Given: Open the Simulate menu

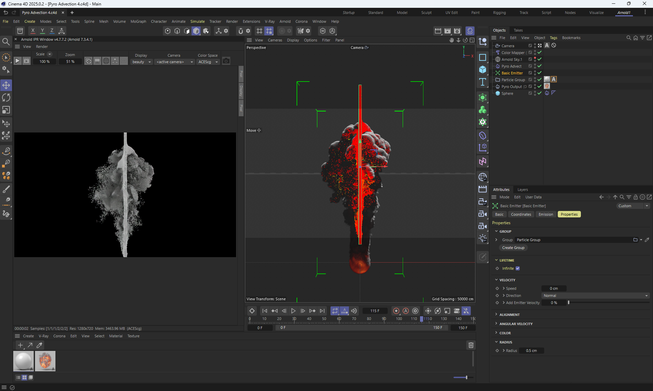Looking at the screenshot, I should tap(197, 21).
